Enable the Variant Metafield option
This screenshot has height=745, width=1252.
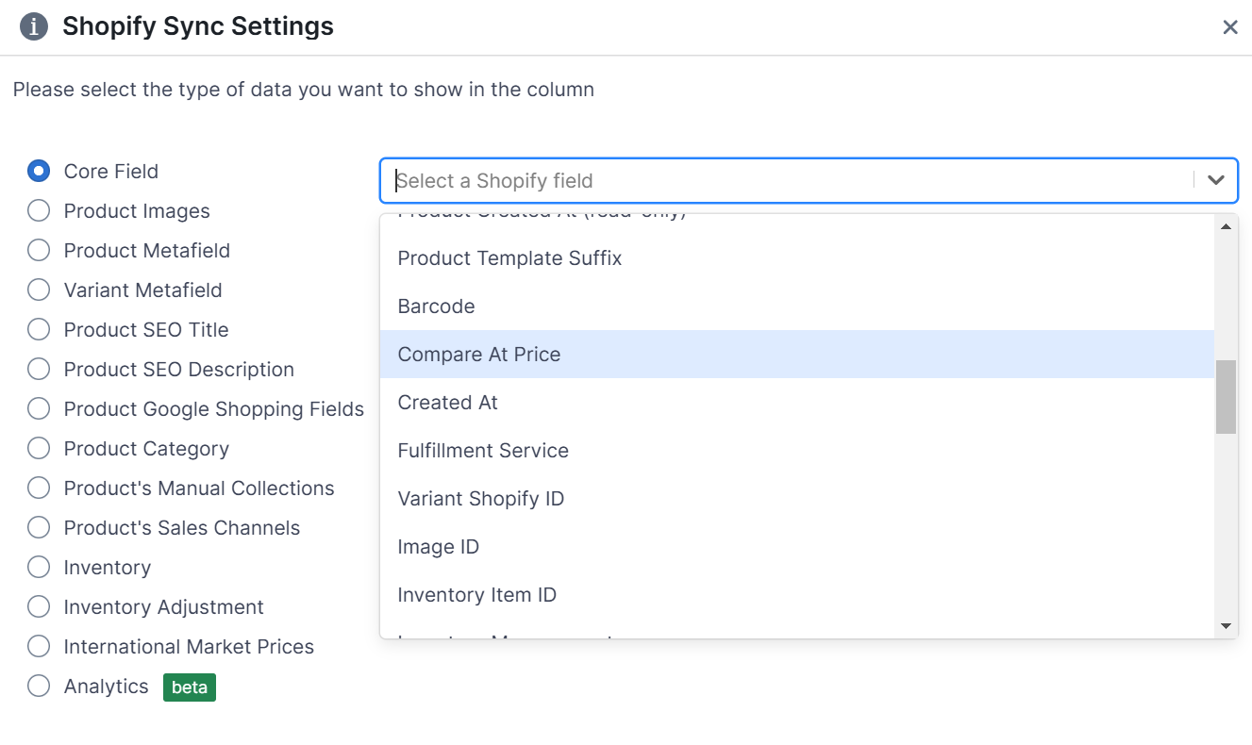point(38,290)
